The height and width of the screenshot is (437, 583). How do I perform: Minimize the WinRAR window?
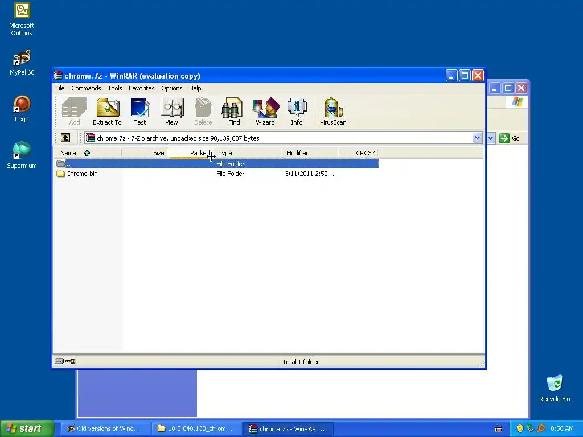[x=451, y=76]
